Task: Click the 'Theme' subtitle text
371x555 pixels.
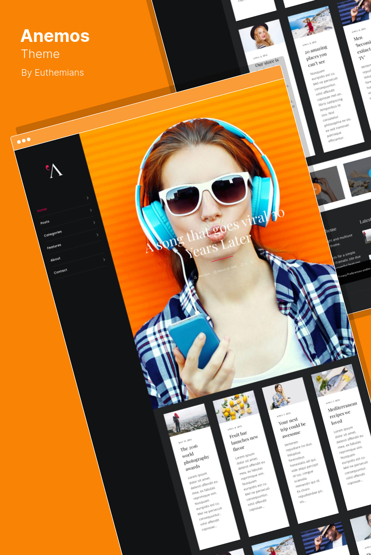Action: (x=40, y=54)
